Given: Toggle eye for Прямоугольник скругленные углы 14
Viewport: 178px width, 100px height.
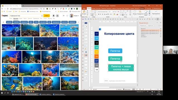Looking at the screenshot, I should click(160, 32).
